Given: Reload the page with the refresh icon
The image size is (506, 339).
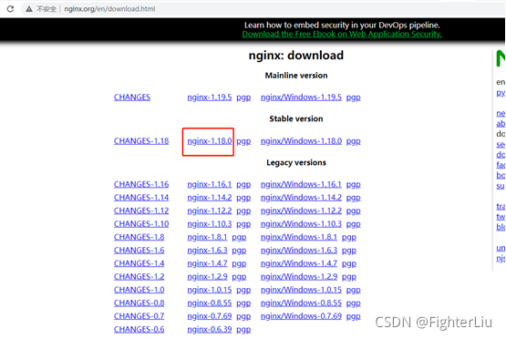Looking at the screenshot, I should [10, 9].
